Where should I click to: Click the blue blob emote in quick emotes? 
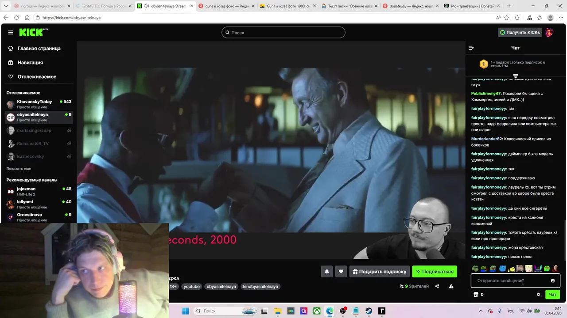coord(502,269)
